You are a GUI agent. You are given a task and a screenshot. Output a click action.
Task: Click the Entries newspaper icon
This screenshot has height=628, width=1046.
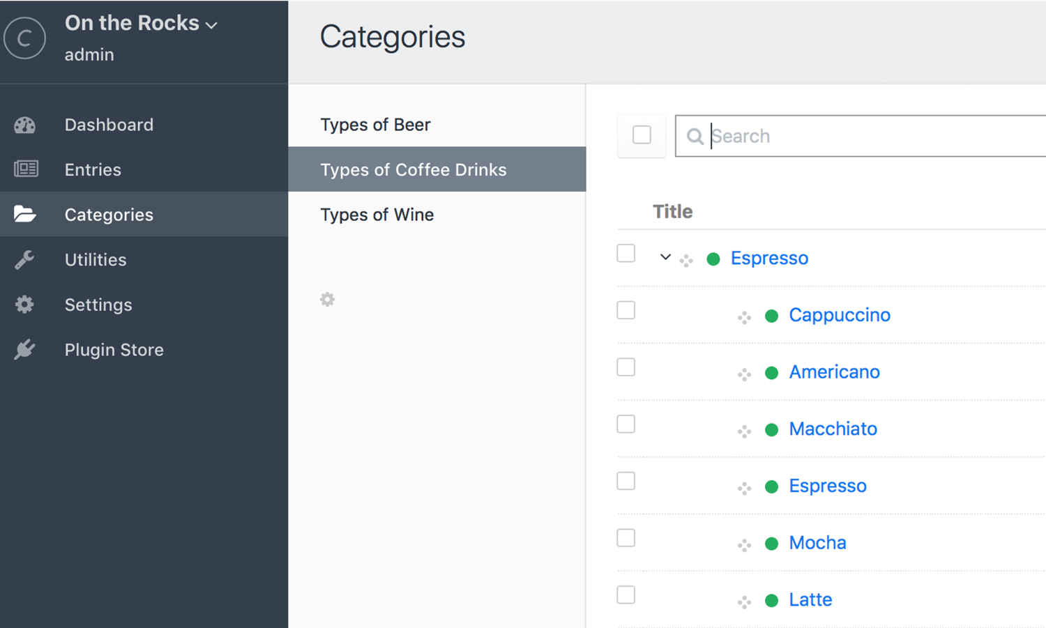[x=26, y=169]
